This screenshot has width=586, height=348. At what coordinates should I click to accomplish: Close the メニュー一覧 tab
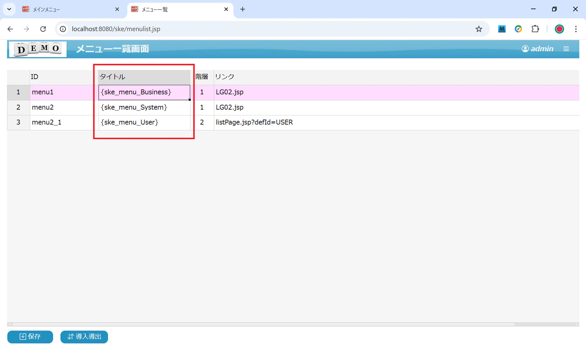(226, 9)
